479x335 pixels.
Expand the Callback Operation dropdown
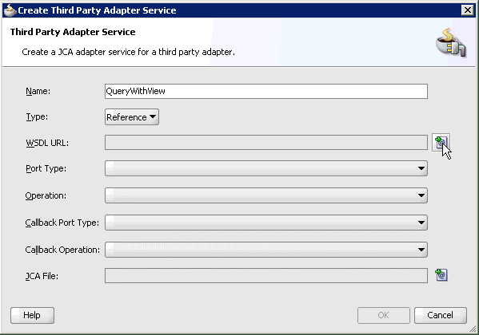pos(265,250)
